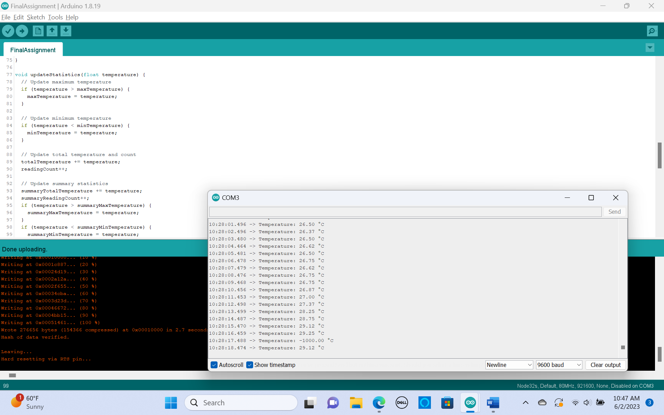Click the Save sketch down-arrow icon
The height and width of the screenshot is (415, 664).
tap(66, 31)
